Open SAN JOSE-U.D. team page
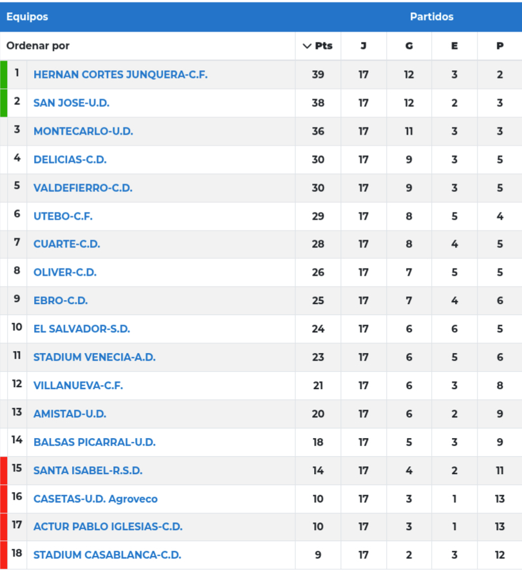The height and width of the screenshot is (572, 522). 71,102
